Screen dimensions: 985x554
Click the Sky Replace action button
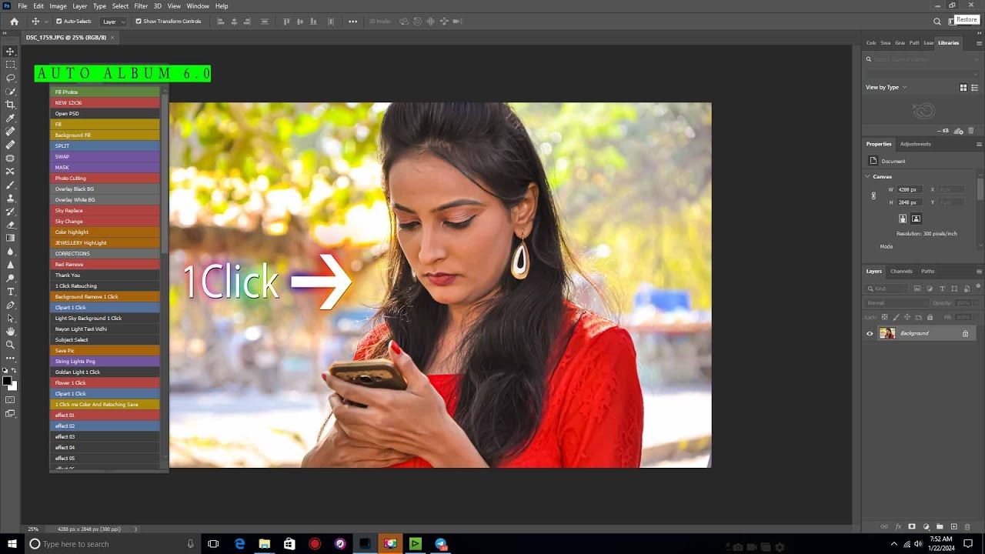(105, 210)
